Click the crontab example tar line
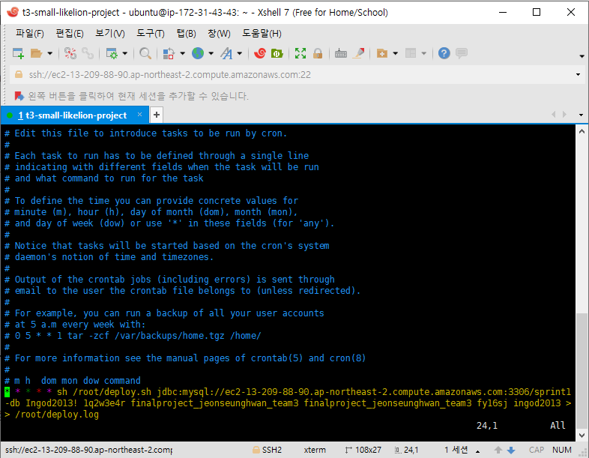 [133, 336]
